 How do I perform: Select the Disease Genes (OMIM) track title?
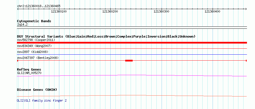click(37, 90)
